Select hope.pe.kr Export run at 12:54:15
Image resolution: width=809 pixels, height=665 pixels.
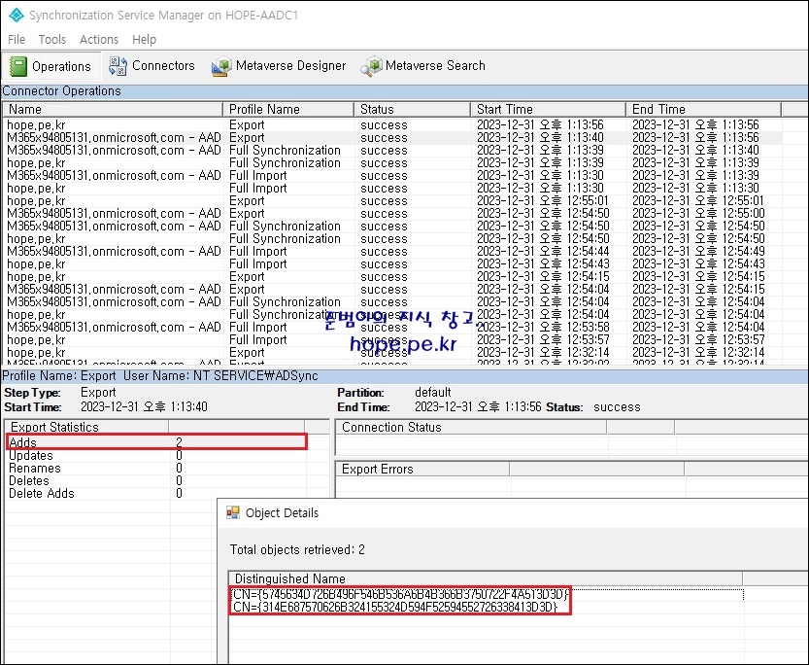click(x=393, y=277)
